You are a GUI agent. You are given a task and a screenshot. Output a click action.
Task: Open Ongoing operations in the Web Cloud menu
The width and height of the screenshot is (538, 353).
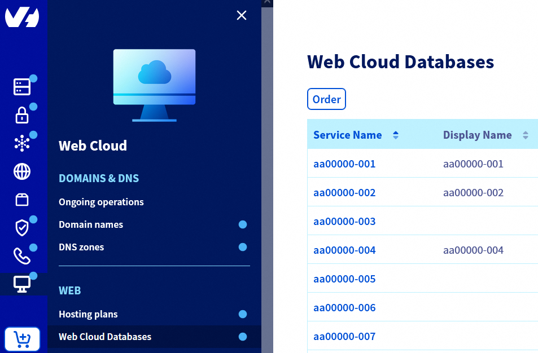point(101,202)
